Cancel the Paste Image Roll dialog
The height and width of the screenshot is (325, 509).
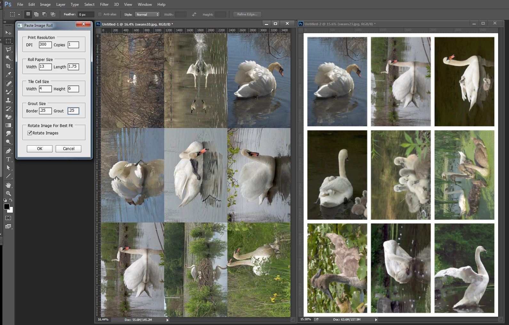tap(68, 149)
